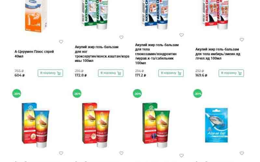The height and width of the screenshot is (162, 260).
Task: Favorite the blue-box cream in second row
Action: pos(61,153)
